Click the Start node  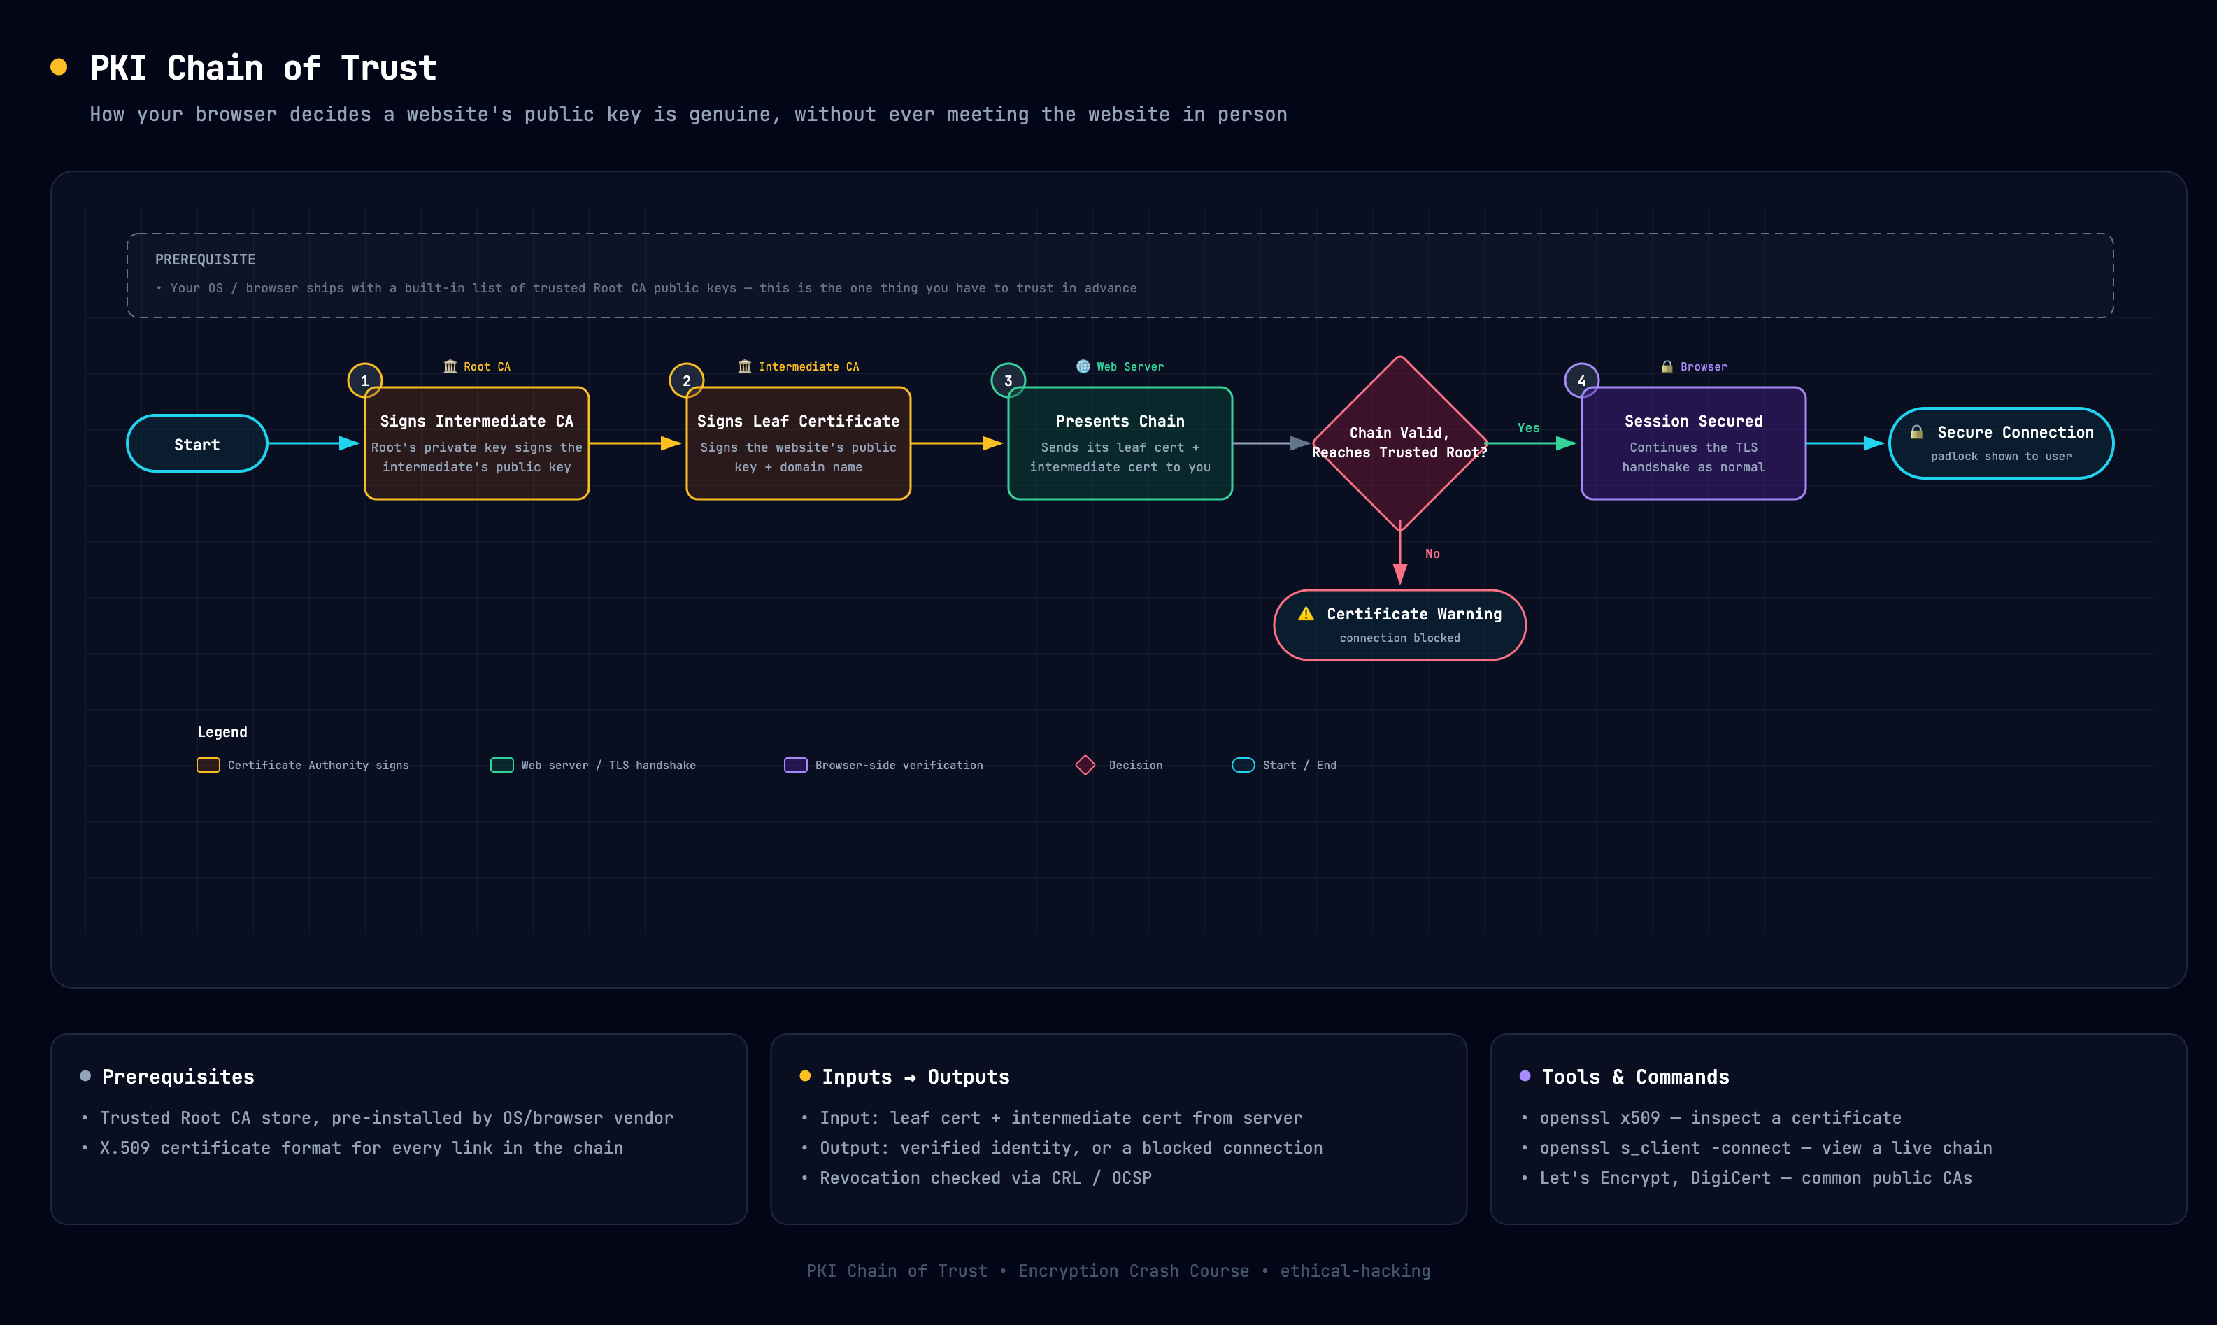(197, 444)
